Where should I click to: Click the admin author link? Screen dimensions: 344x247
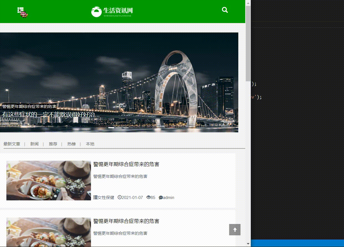pyautogui.click(x=168, y=198)
